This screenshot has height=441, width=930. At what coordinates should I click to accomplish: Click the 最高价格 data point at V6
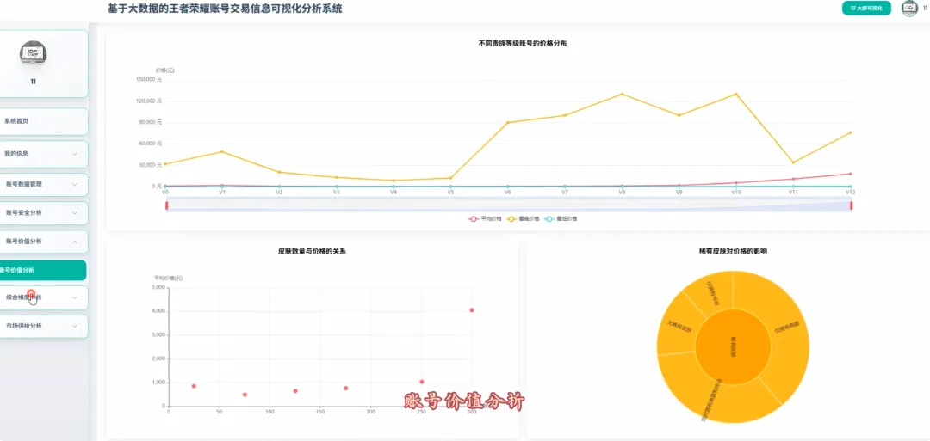(508, 123)
